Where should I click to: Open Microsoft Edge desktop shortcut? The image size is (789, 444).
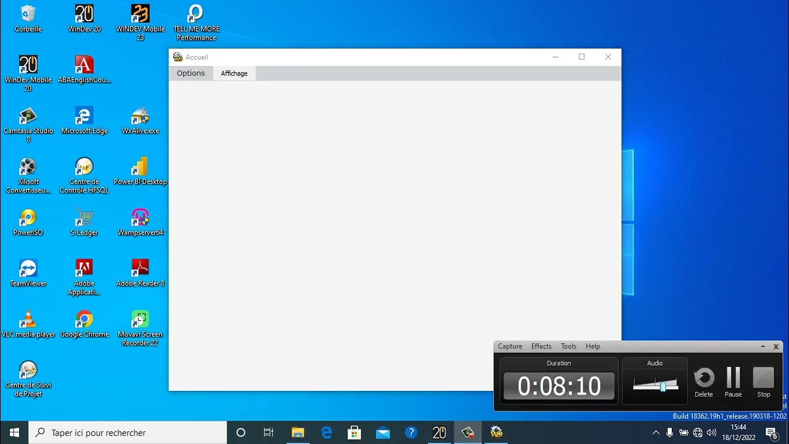coord(84,120)
